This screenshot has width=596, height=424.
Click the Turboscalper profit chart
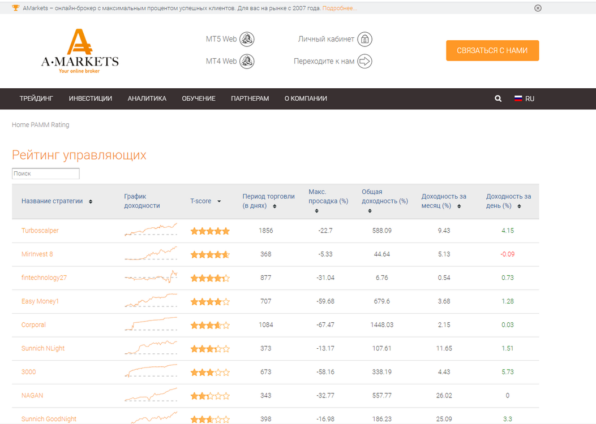tap(151, 230)
